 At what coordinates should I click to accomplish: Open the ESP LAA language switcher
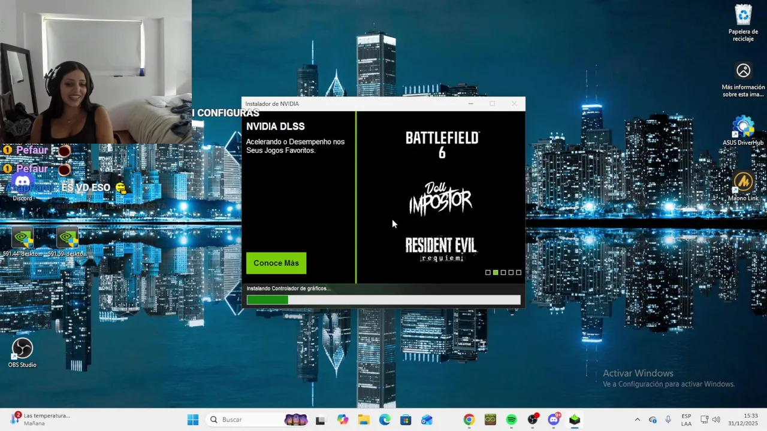tap(686, 420)
